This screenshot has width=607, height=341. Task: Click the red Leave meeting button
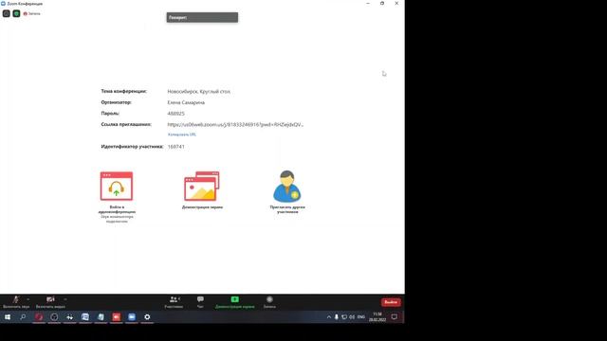pyautogui.click(x=391, y=302)
